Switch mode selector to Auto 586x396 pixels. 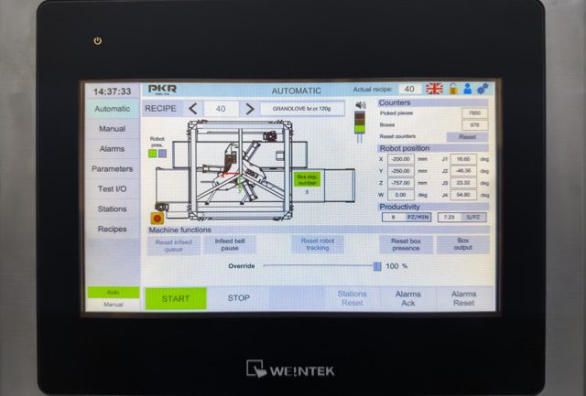tap(112, 293)
